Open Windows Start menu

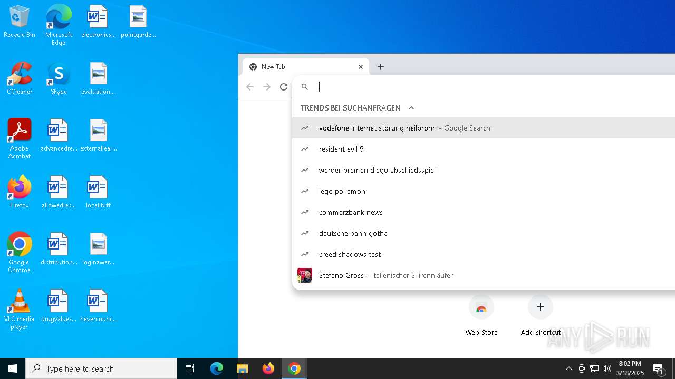point(13,368)
